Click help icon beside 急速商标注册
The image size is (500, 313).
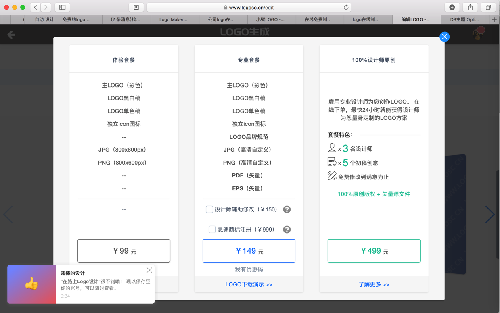(x=287, y=230)
